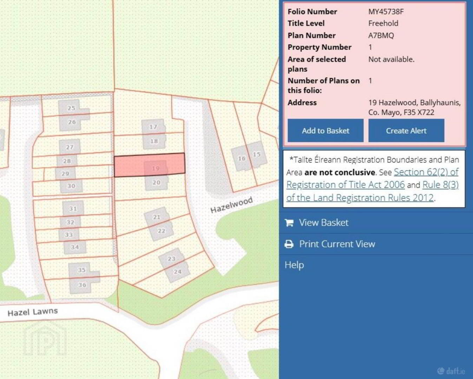Select plot 22 on the map
Viewport: 473px width, 379px height.
[162, 231]
